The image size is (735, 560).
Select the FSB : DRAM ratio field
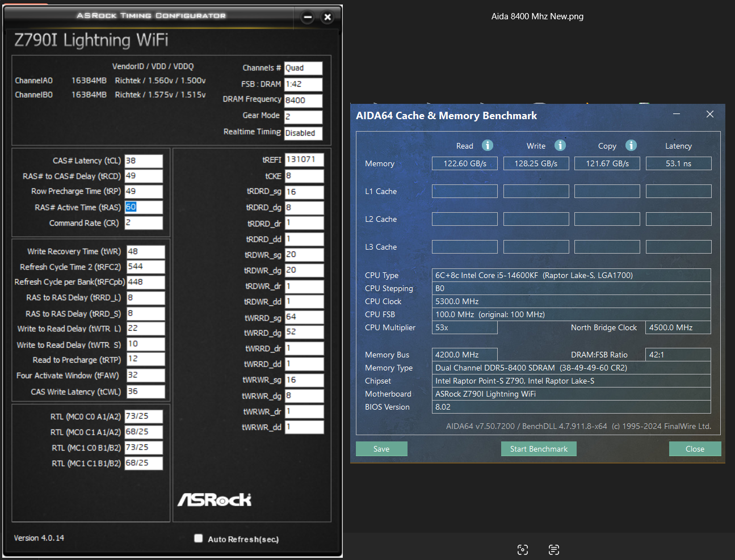point(303,85)
